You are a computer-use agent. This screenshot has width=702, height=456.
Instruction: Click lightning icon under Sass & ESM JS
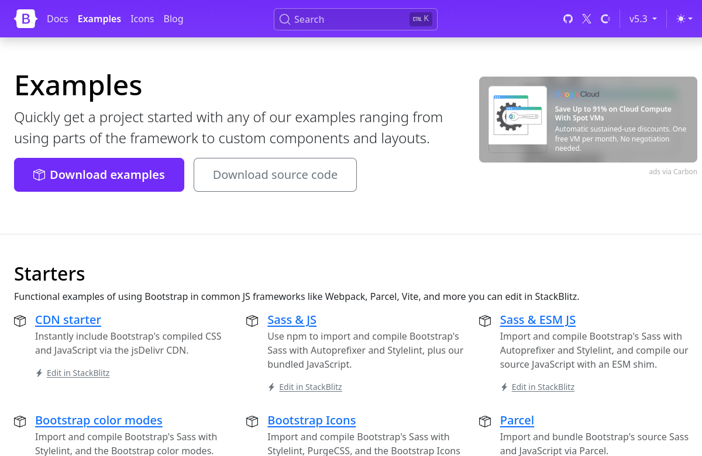[x=504, y=387]
